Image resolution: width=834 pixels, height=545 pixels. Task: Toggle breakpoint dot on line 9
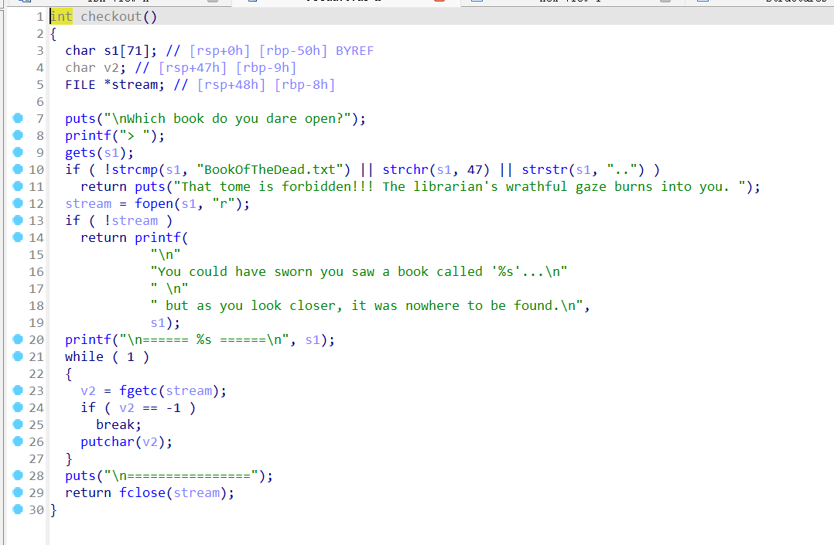pyautogui.click(x=18, y=152)
